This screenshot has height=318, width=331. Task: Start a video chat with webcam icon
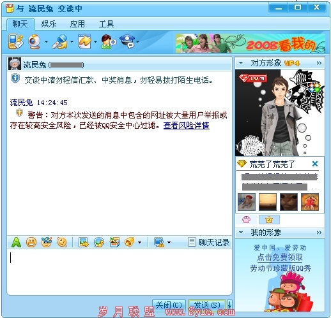point(34,41)
